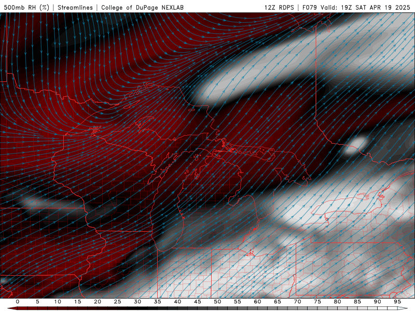
Task: Select the 'F079' forecast hour text
Action: pos(310,7)
